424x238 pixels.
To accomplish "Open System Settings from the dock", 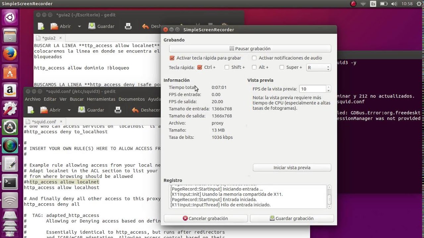I will click(x=10, y=108).
